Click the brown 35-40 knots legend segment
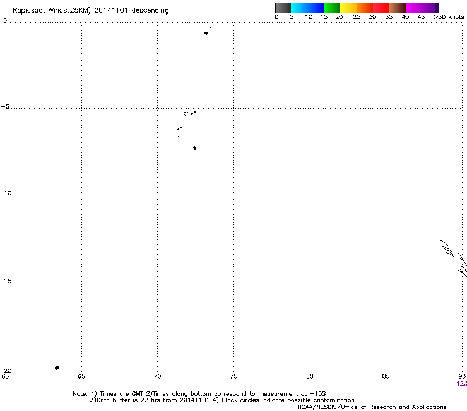The height and width of the screenshot is (411, 467). coord(398,8)
